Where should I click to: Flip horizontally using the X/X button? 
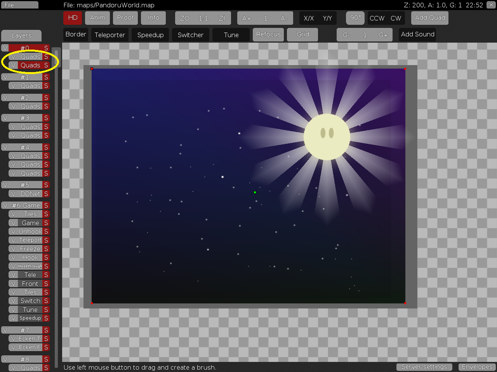click(309, 18)
